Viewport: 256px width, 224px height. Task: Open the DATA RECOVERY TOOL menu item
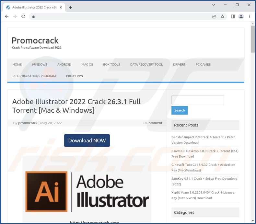[x=146, y=65]
